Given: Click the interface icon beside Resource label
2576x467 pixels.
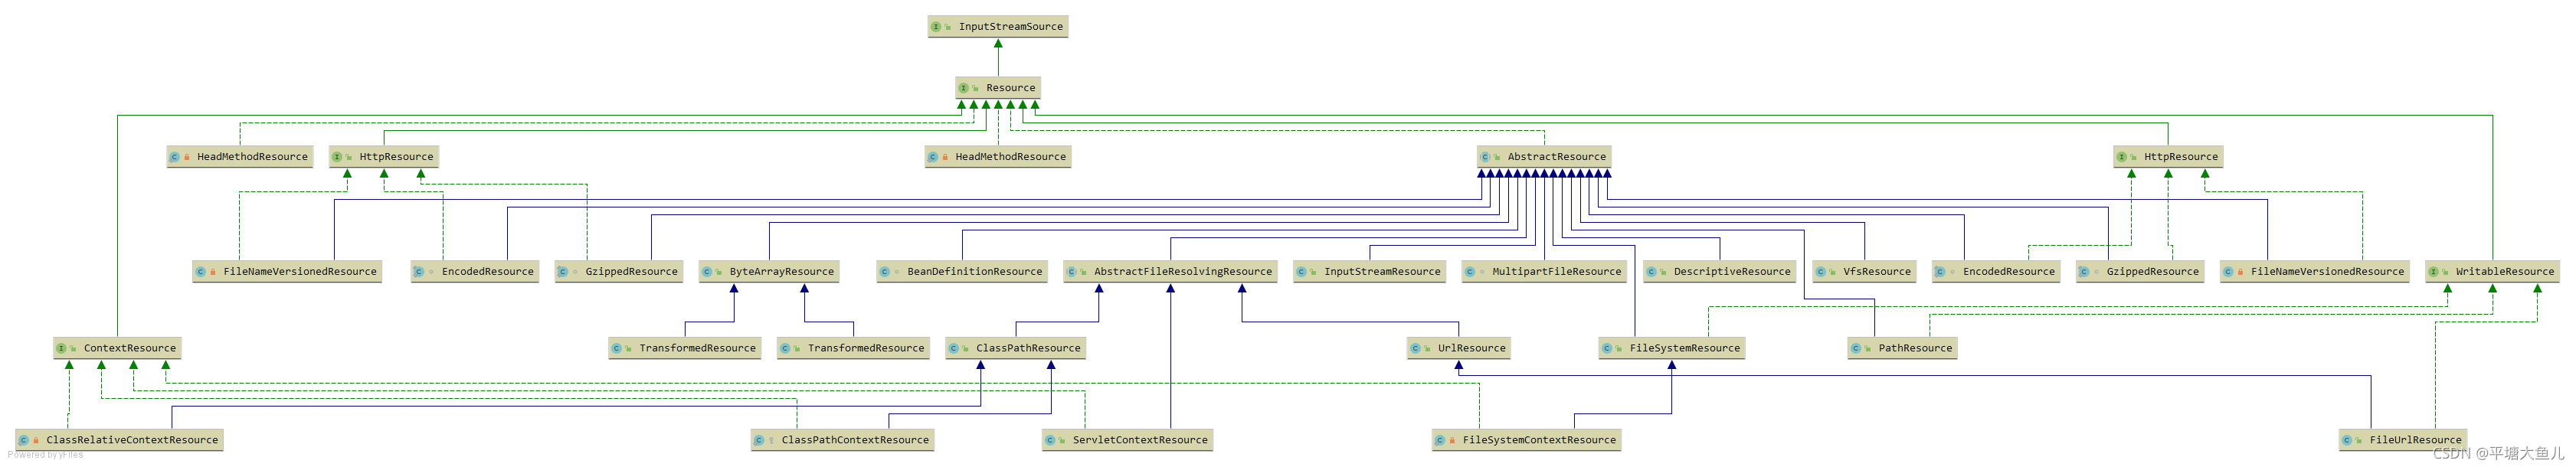Looking at the screenshot, I should click(964, 88).
